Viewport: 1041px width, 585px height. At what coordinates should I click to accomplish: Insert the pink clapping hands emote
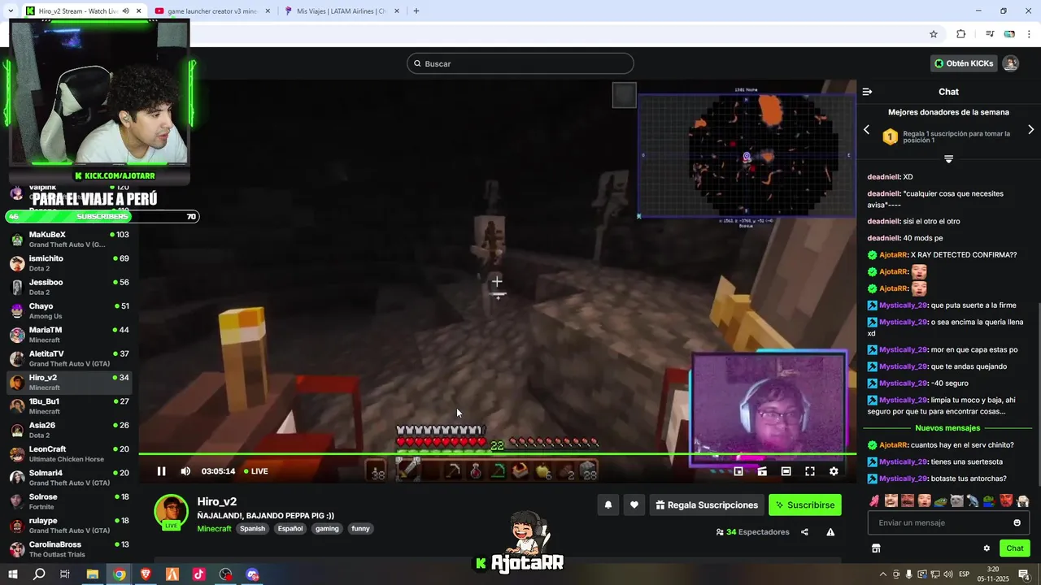874,500
